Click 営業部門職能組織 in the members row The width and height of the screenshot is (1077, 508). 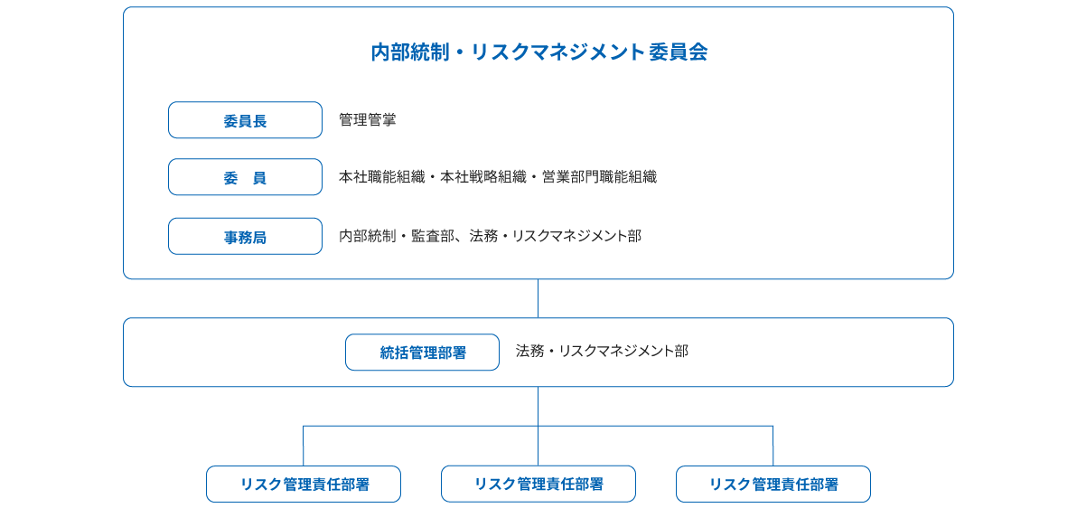tap(599, 177)
